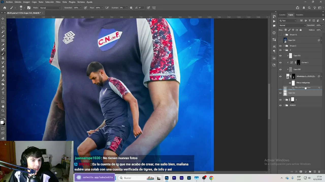Select the Magic Wand tool
The width and height of the screenshot is (325, 182).
pos(3,32)
